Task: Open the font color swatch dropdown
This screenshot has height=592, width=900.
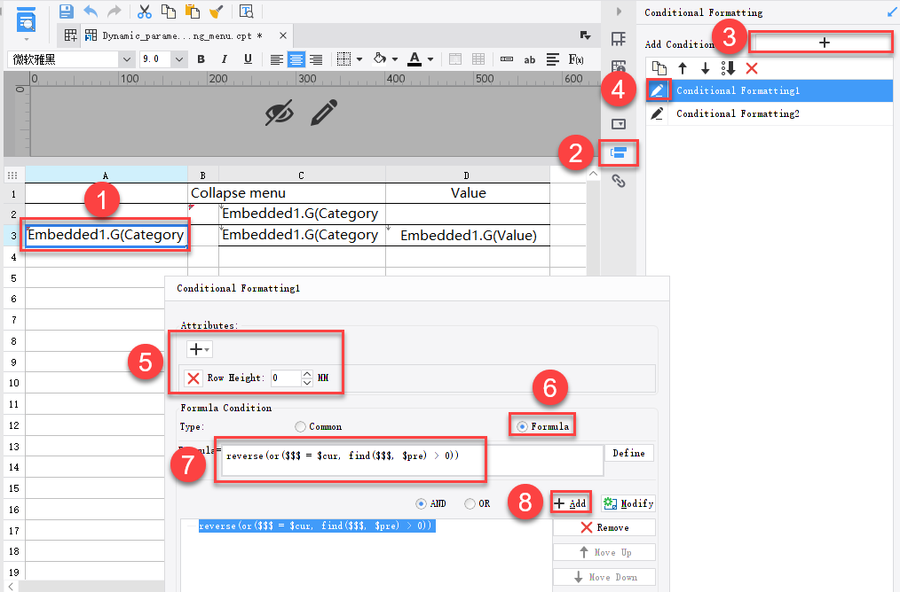Action: point(428,59)
